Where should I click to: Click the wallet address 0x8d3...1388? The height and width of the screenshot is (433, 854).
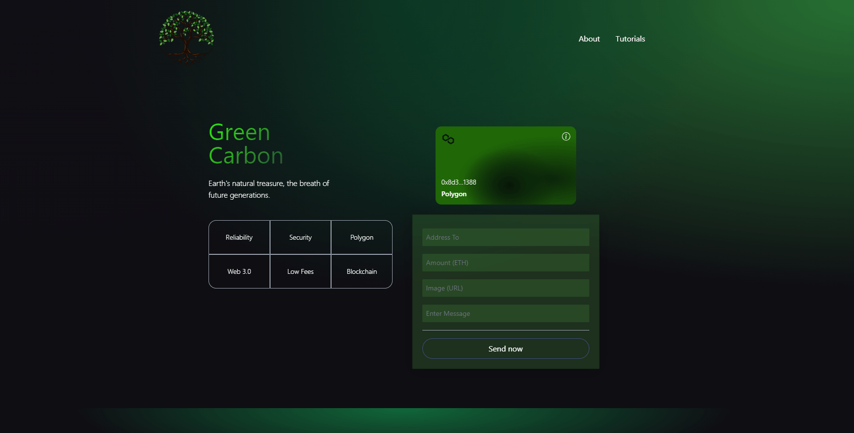pyautogui.click(x=458, y=182)
